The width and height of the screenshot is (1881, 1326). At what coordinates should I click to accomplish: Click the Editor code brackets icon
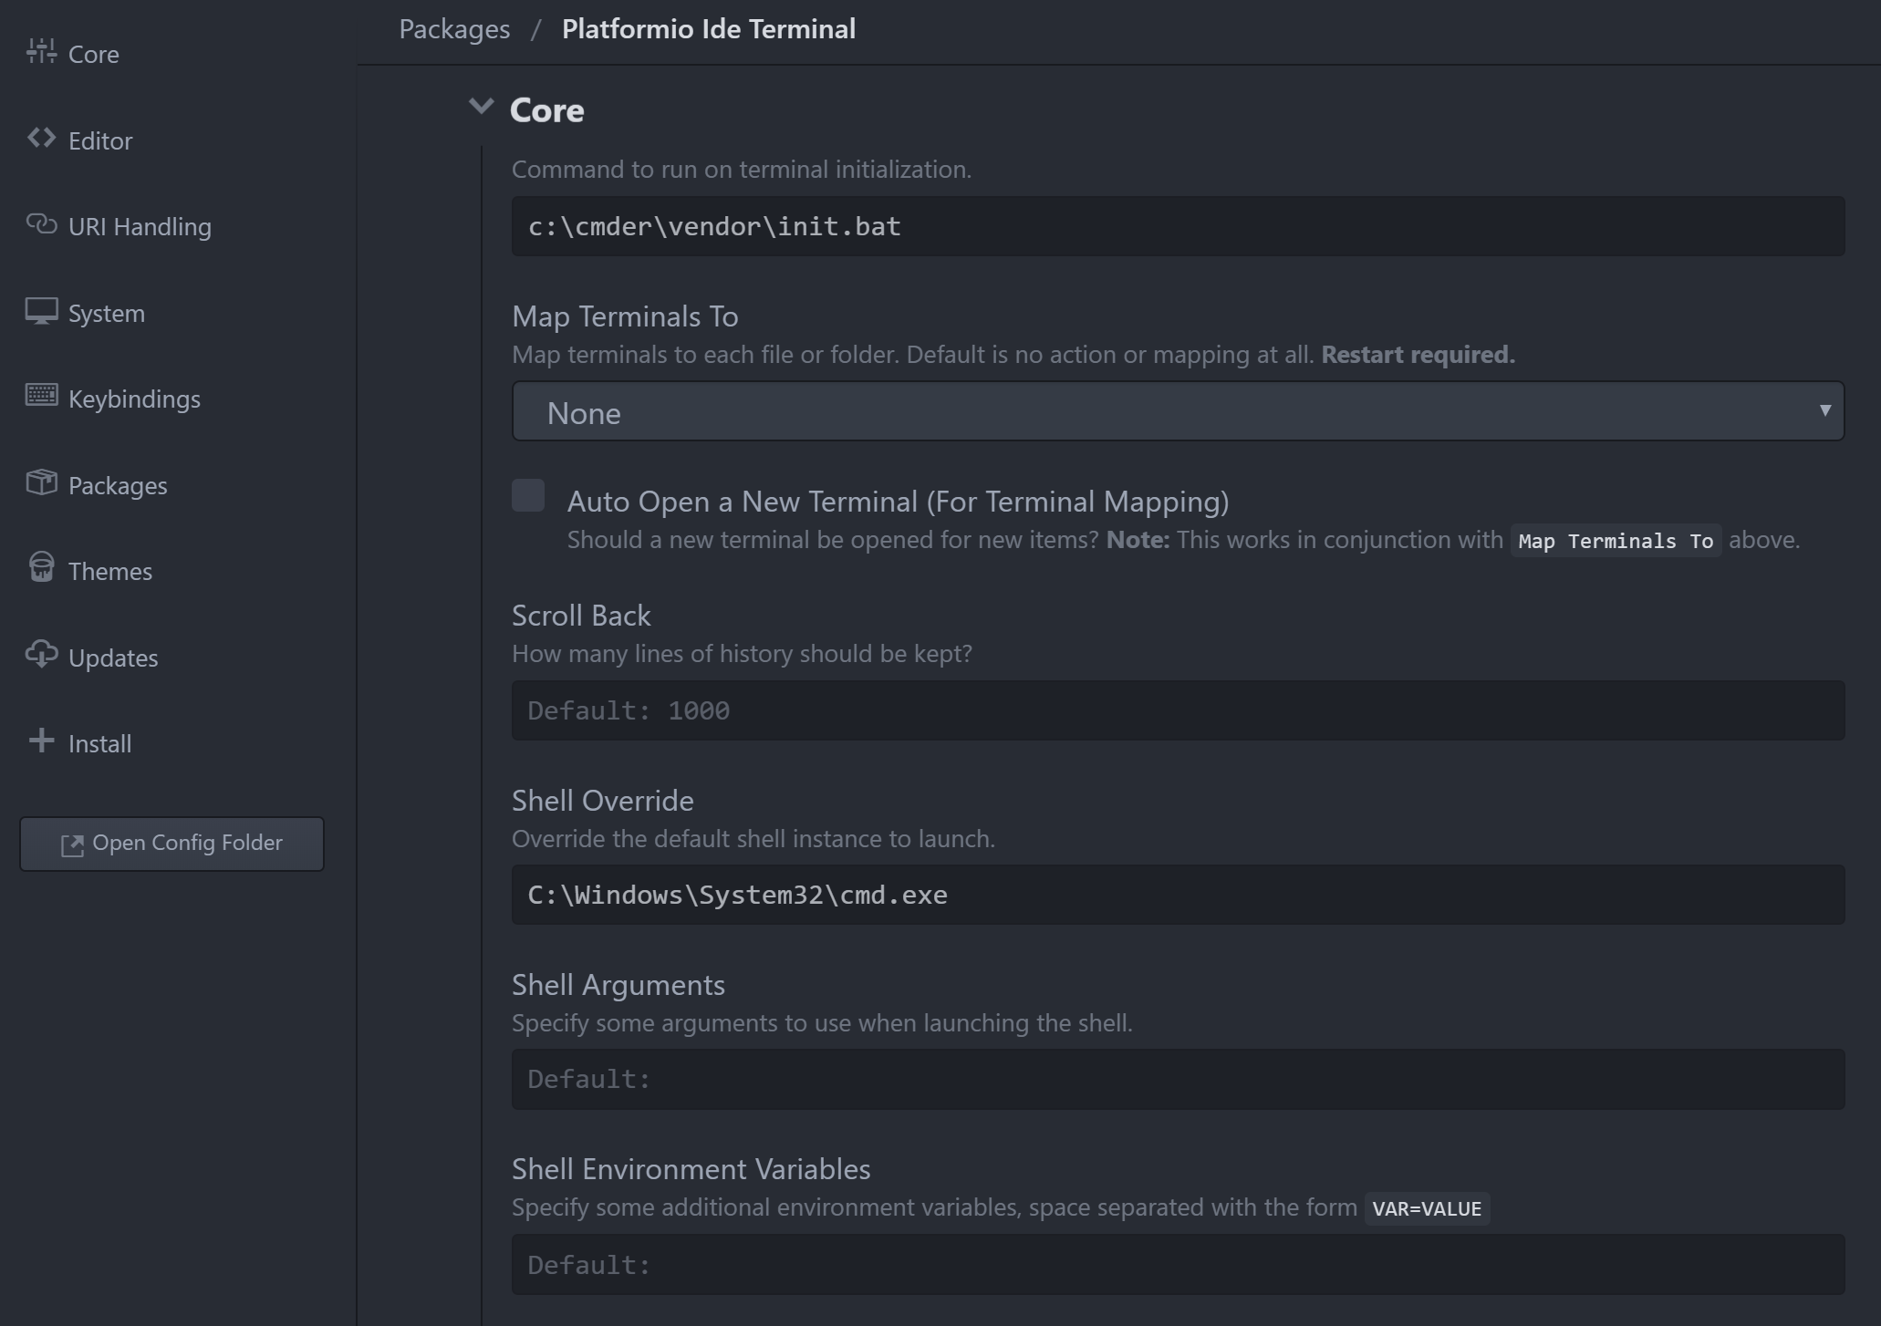click(x=41, y=139)
